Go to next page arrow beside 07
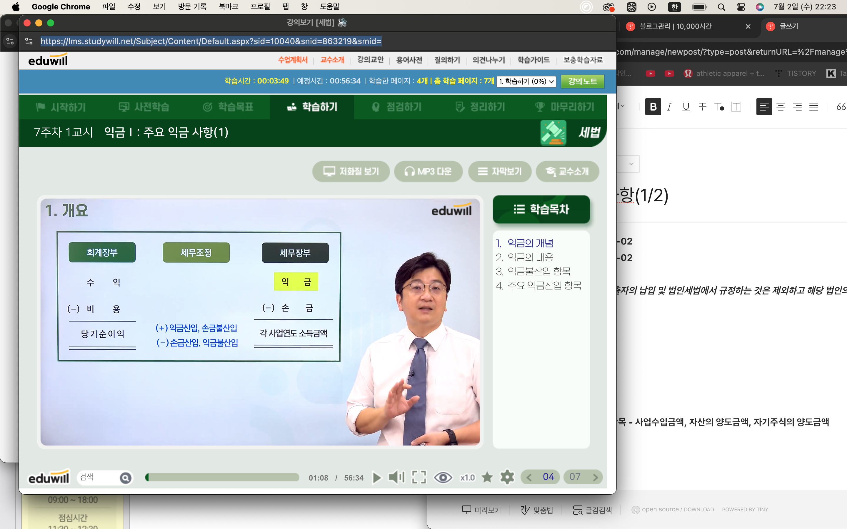This screenshot has height=529, width=847. click(595, 477)
